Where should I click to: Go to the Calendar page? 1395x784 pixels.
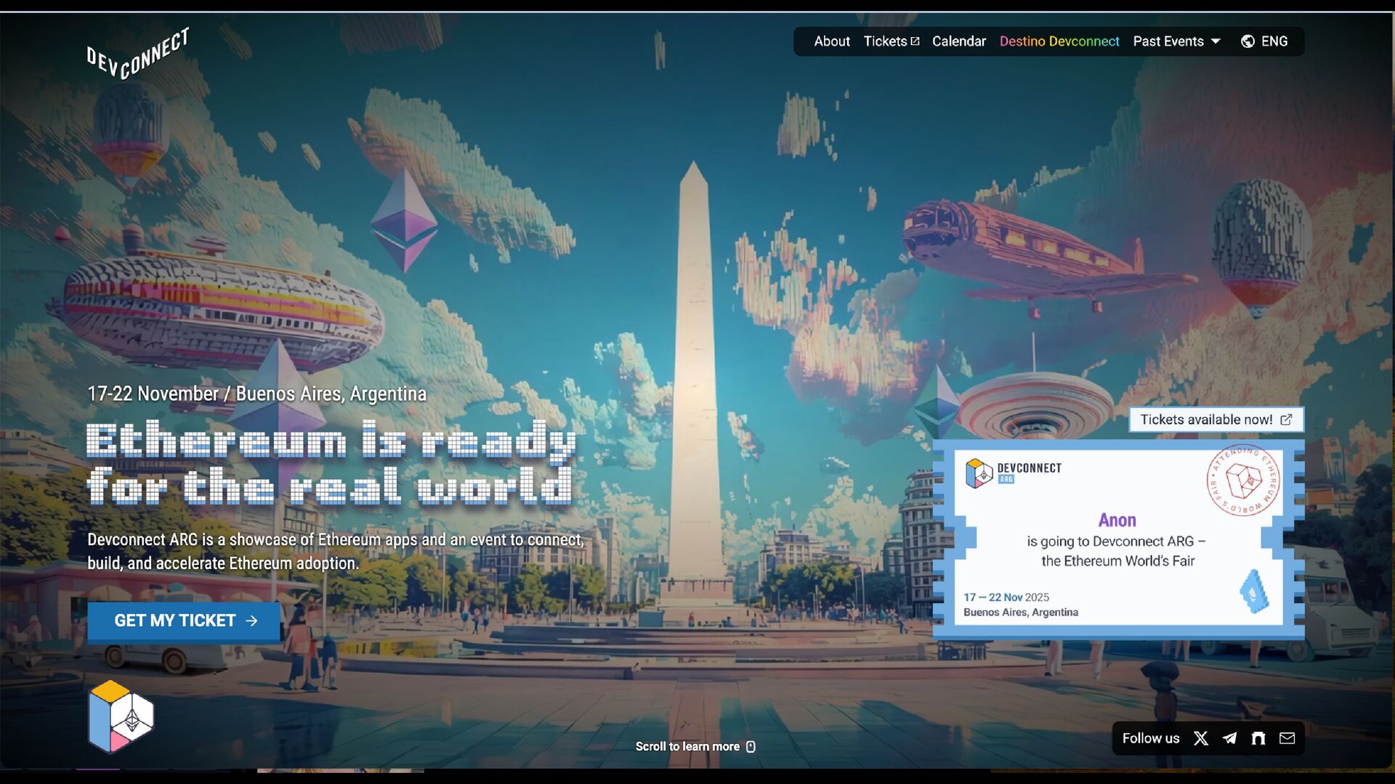point(958,41)
